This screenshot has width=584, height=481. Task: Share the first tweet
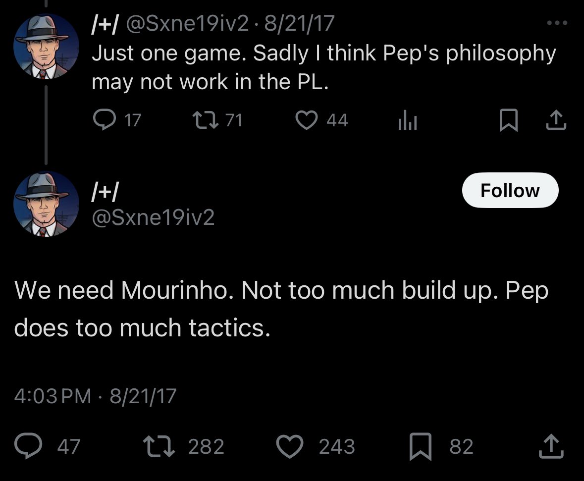click(556, 120)
